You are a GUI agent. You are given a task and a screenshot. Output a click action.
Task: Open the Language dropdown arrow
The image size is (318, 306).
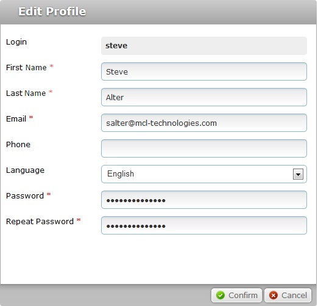(298, 174)
